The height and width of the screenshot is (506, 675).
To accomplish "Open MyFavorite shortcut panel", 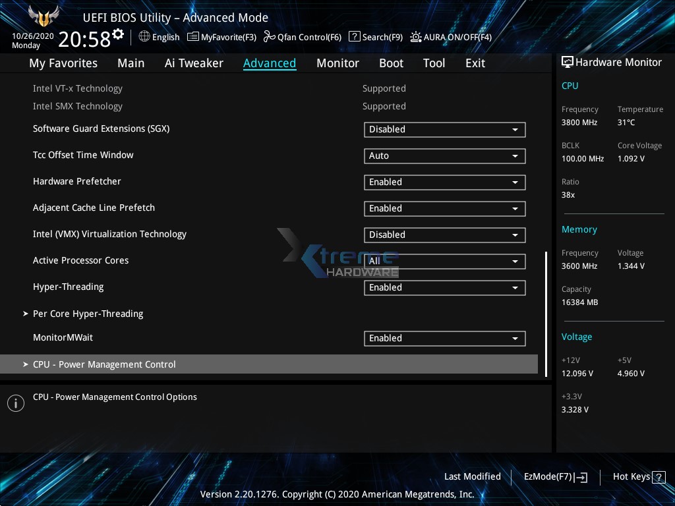I will [x=221, y=37].
